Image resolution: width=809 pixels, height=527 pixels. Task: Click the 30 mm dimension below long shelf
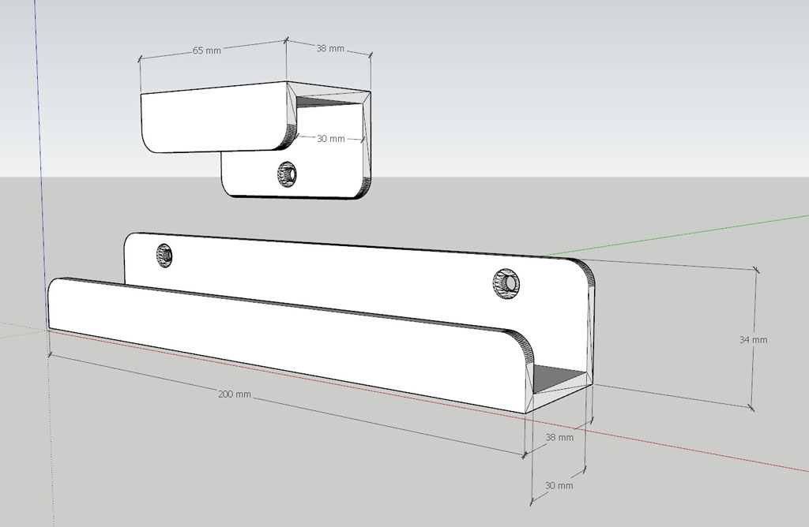point(559,485)
